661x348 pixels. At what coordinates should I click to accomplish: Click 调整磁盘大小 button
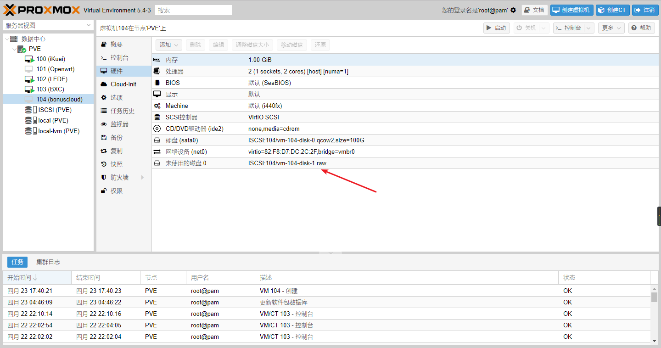coord(252,45)
